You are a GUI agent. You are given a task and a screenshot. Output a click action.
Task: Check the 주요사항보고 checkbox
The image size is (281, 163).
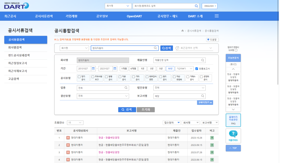93,77
